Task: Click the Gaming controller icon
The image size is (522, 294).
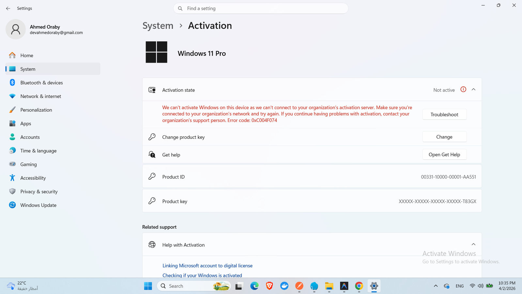Action: tap(12, 164)
